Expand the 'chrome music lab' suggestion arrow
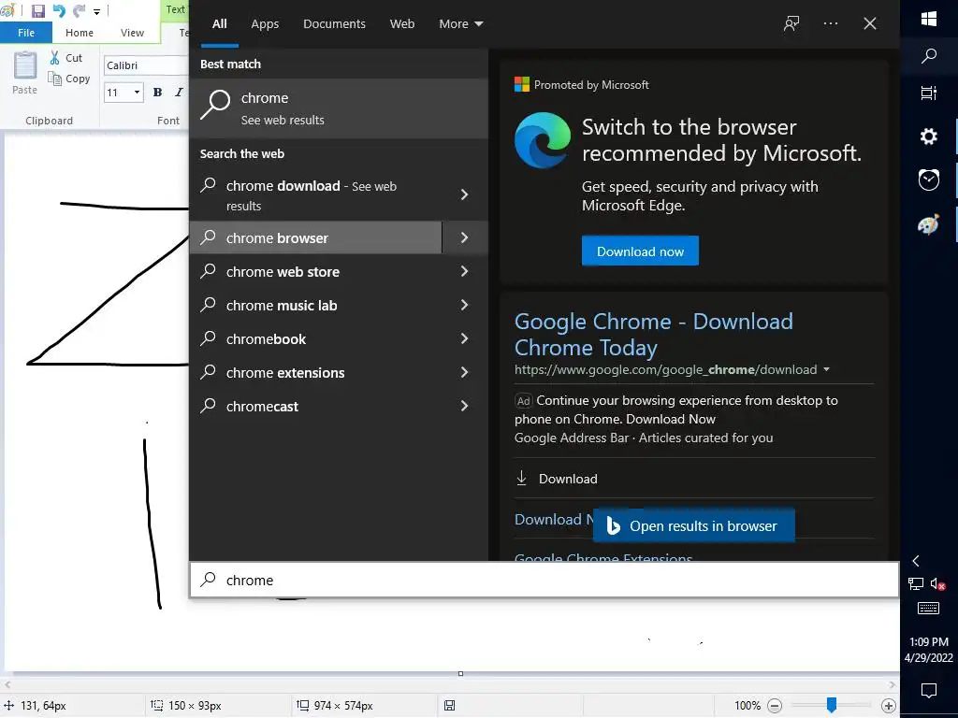 point(464,305)
